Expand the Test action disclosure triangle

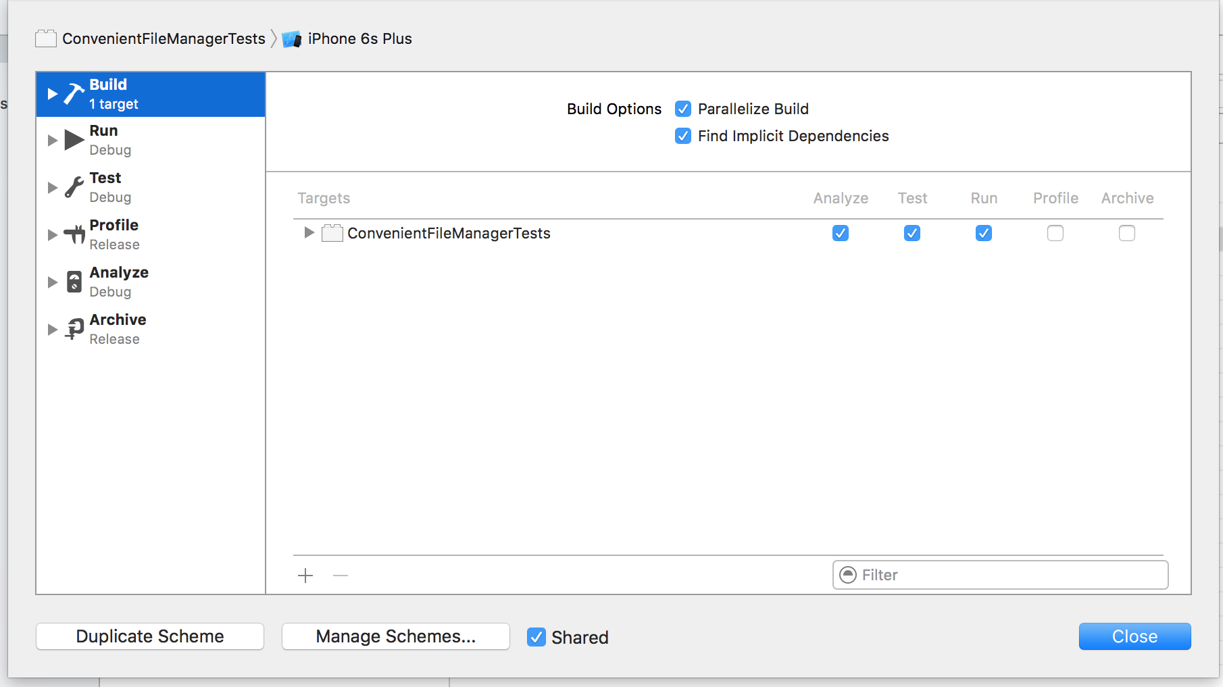[x=52, y=187]
